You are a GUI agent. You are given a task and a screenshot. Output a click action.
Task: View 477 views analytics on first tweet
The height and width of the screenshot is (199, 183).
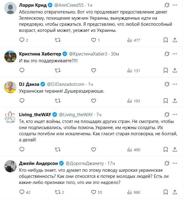click(x=134, y=40)
